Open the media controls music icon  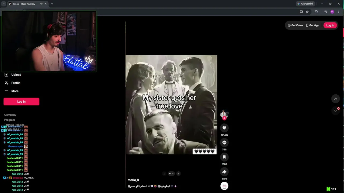tap(326, 12)
